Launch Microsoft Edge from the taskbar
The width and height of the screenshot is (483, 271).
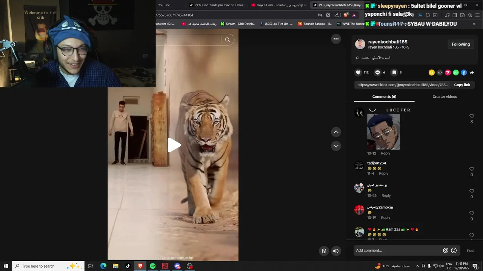click(103, 266)
